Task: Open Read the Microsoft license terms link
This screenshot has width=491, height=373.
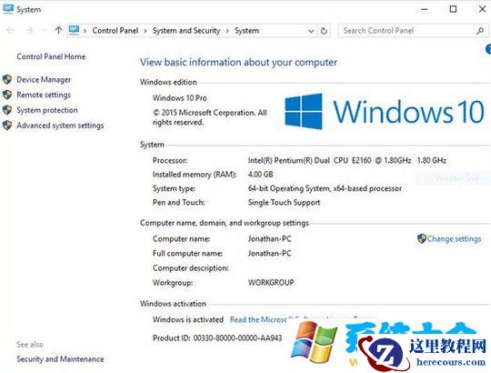Action: click(257, 319)
